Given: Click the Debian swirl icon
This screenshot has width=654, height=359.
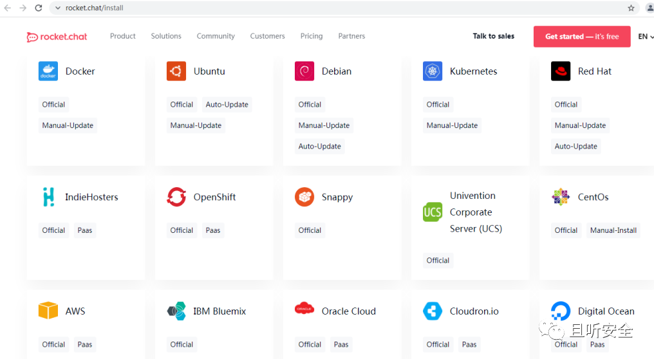Looking at the screenshot, I should 304,71.
